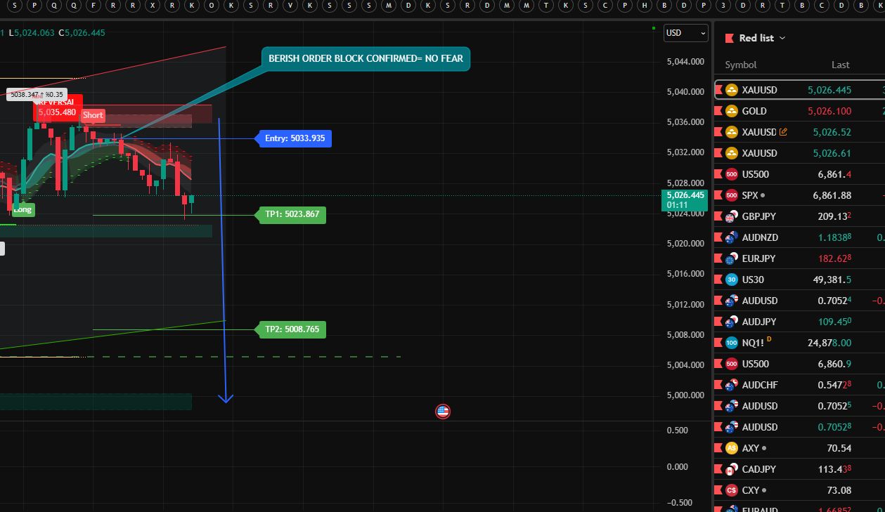885x512 pixels.
Task: Click the CXY symbol logo
Action: 732,490
